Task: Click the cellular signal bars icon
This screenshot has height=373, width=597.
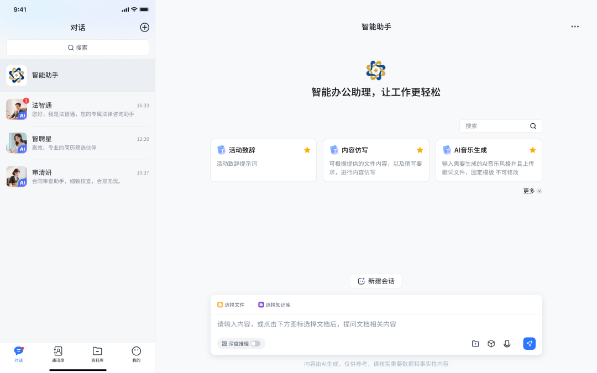Action: click(125, 10)
